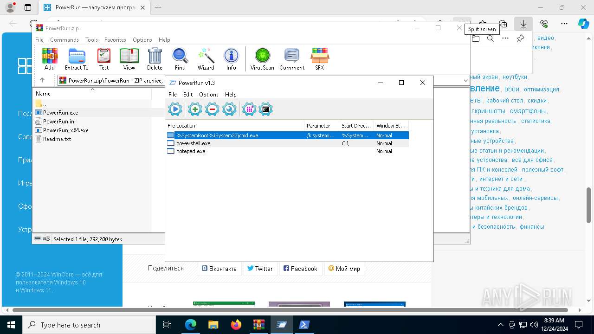Click the Add icon in WinRAR toolbar
The image size is (594, 334).
(x=50, y=59)
